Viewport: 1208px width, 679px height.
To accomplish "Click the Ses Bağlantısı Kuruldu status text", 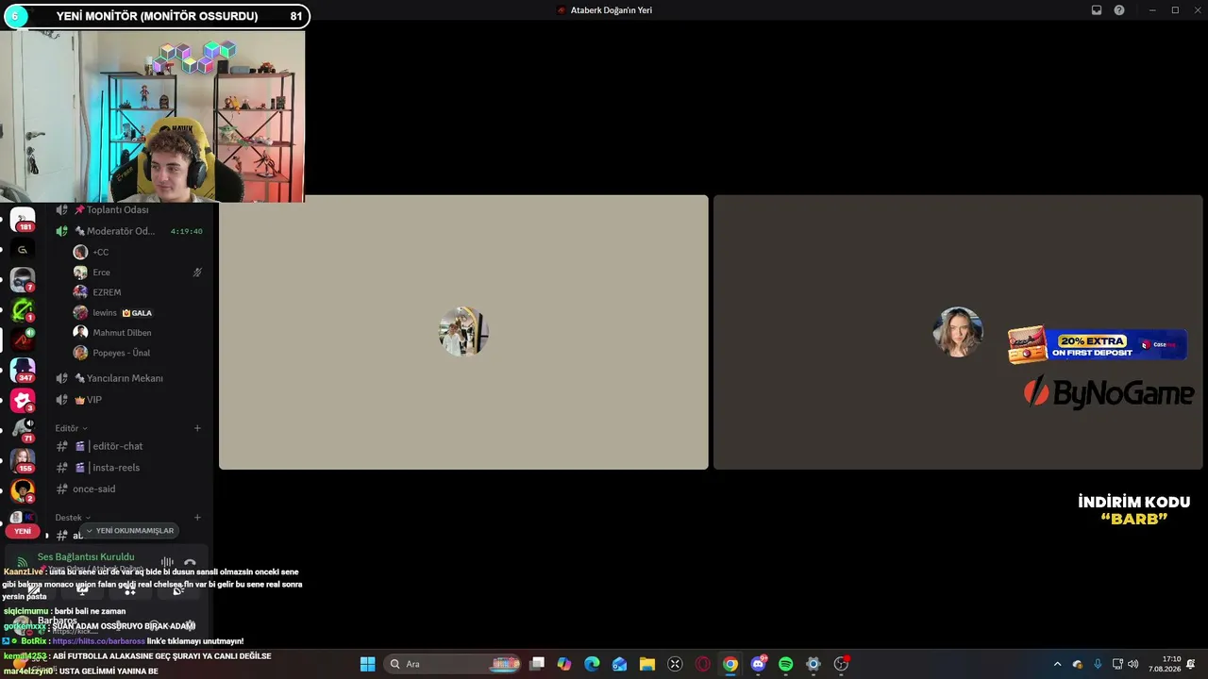I will pyautogui.click(x=86, y=557).
